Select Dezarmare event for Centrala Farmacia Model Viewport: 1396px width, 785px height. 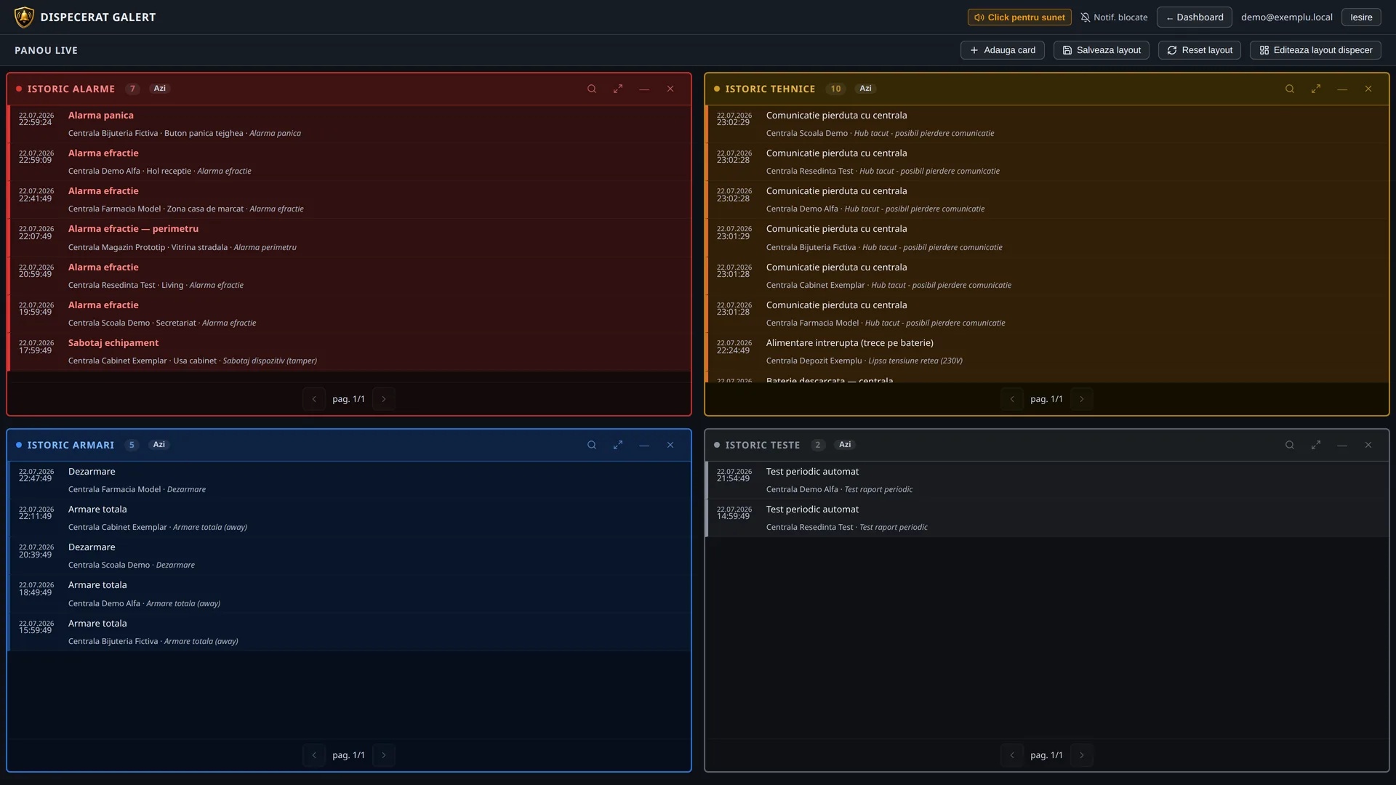tap(350, 480)
